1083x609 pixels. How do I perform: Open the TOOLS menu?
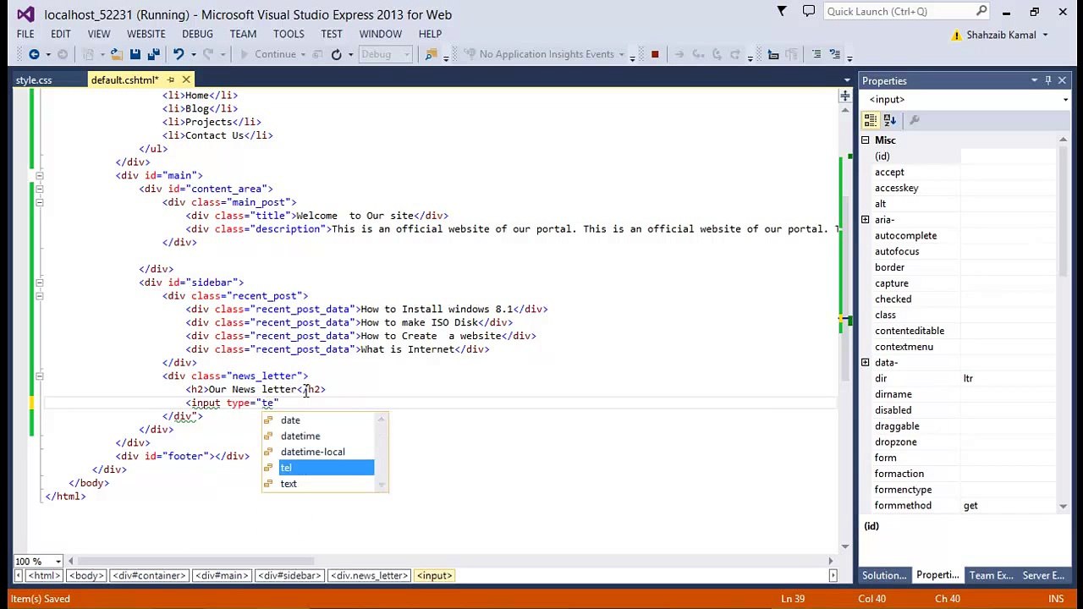[x=289, y=34]
